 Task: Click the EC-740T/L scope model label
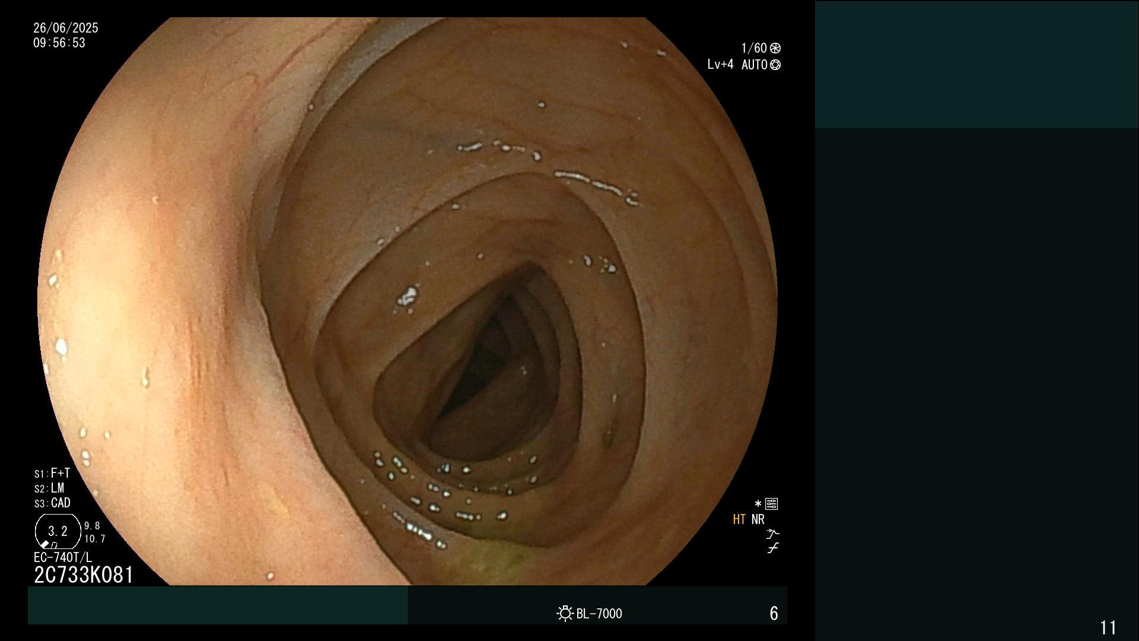click(x=63, y=557)
